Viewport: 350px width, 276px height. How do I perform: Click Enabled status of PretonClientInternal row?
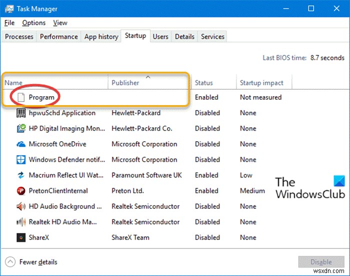[206, 191]
